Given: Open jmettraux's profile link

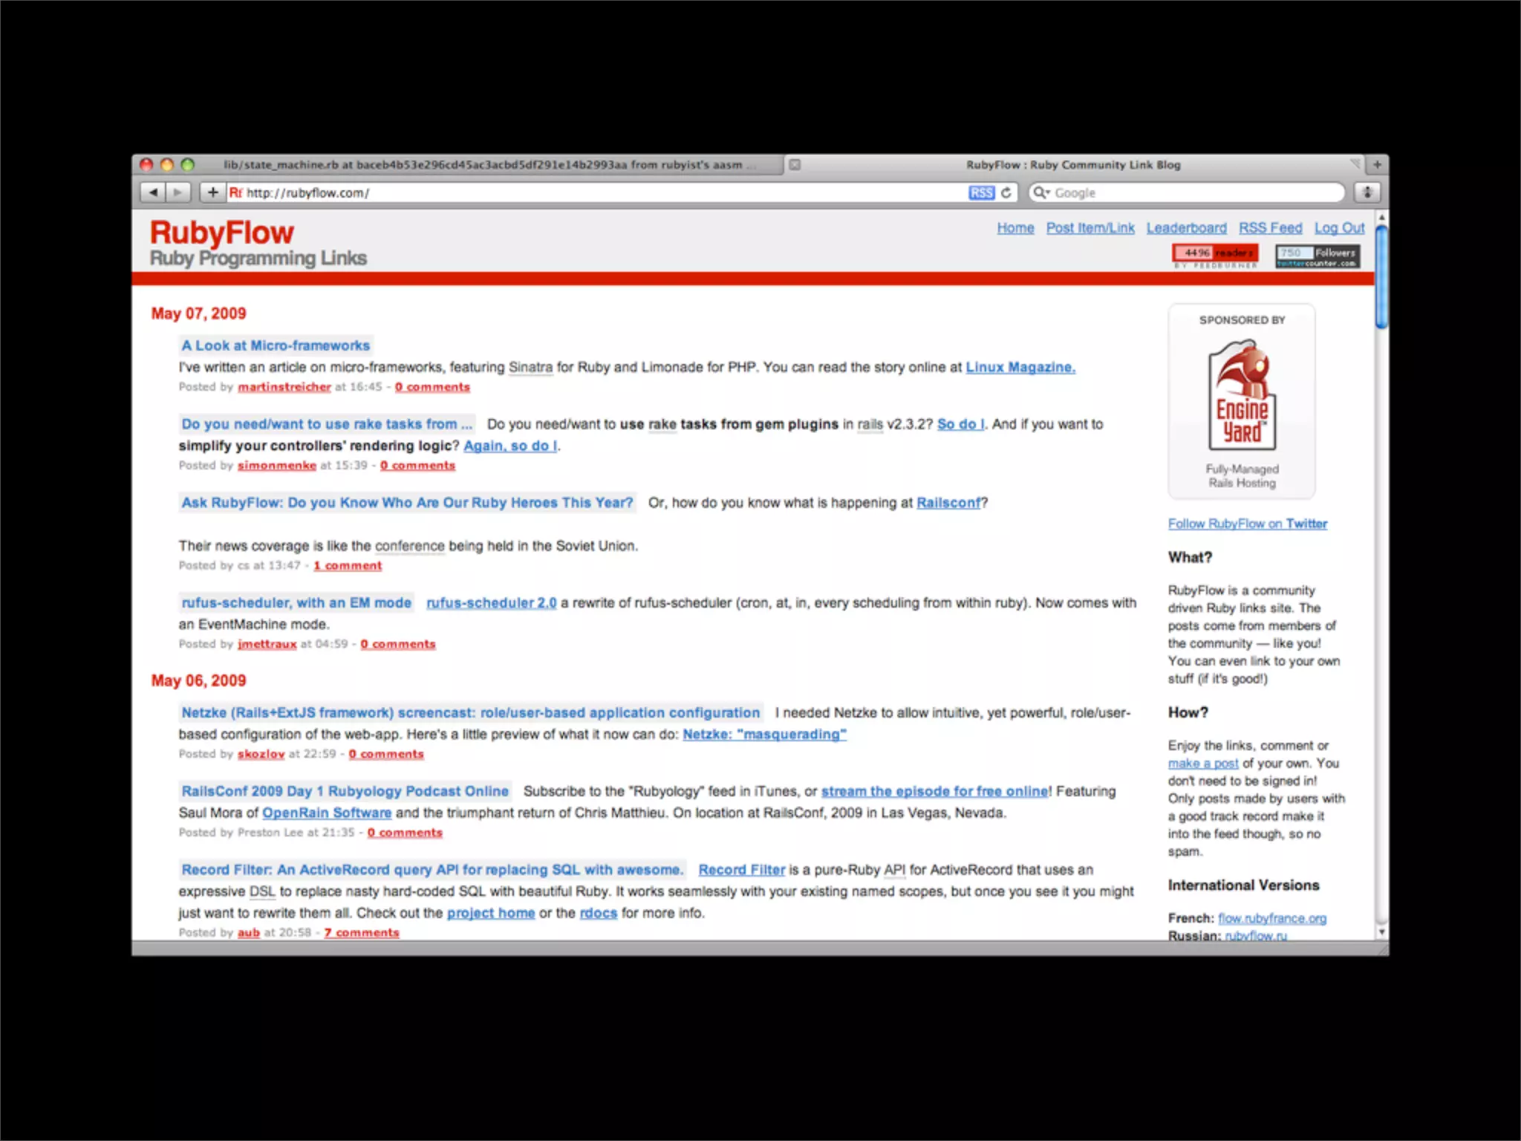Looking at the screenshot, I should coord(267,644).
